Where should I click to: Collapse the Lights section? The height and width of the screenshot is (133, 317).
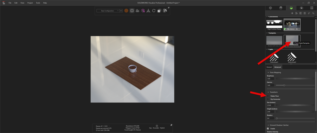point(268,49)
